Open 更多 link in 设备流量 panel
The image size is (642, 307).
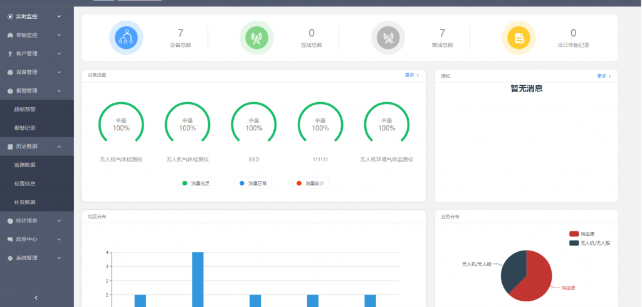(x=411, y=75)
